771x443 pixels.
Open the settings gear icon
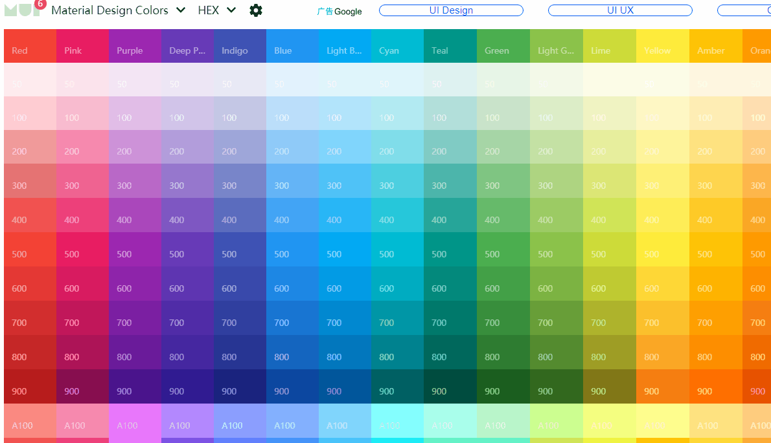click(256, 10)
